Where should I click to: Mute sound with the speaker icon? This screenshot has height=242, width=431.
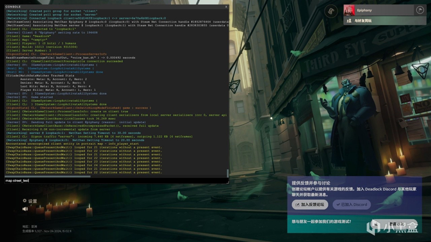tap(25, 209)
